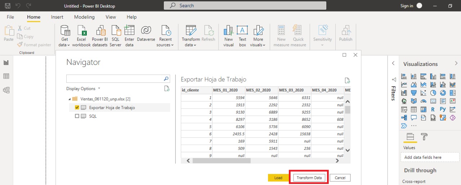Open the Format paint roller tab
This screenshot has width=461, height=185.
pyautogui.click(x=424, y=137)
